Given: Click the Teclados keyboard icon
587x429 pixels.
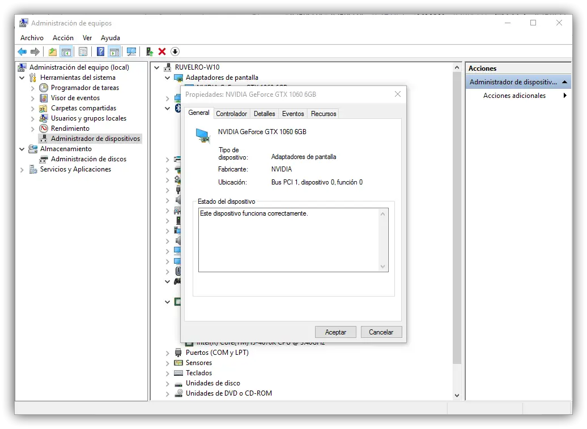Looking at the screenshot, I should (x=178, y=373).
